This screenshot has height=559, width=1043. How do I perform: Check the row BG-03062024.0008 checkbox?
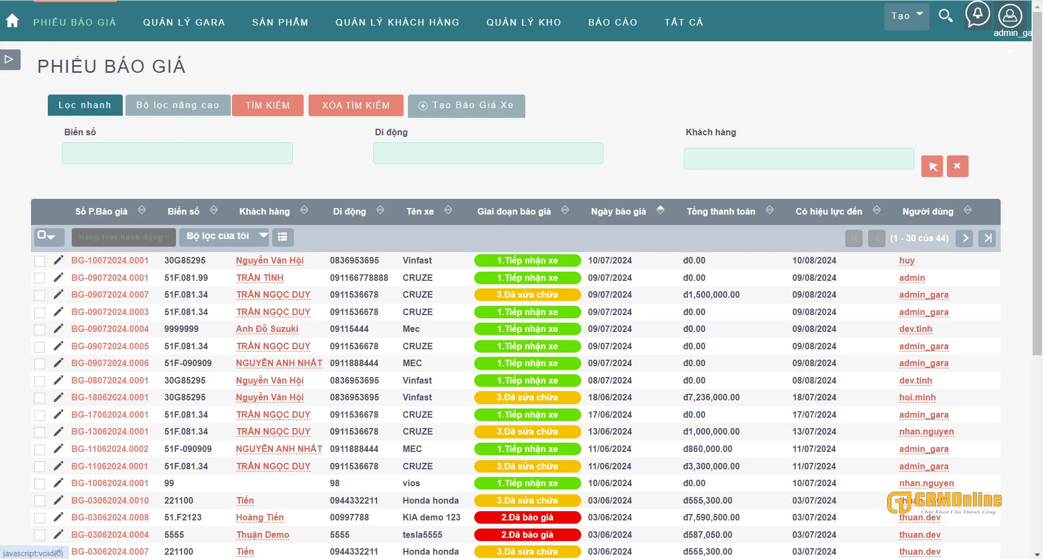40,518
